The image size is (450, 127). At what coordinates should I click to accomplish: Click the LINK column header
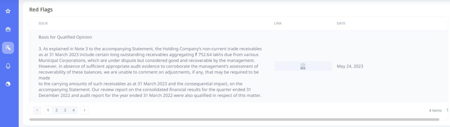click(x=278, y=23)
